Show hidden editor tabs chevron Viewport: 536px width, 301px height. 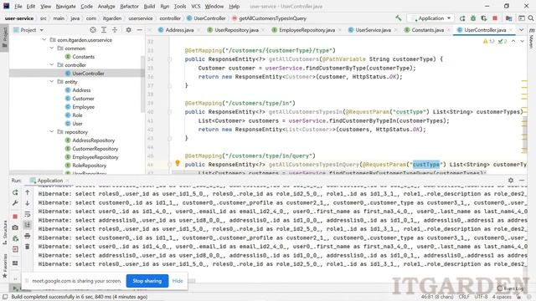click(521, 30)
